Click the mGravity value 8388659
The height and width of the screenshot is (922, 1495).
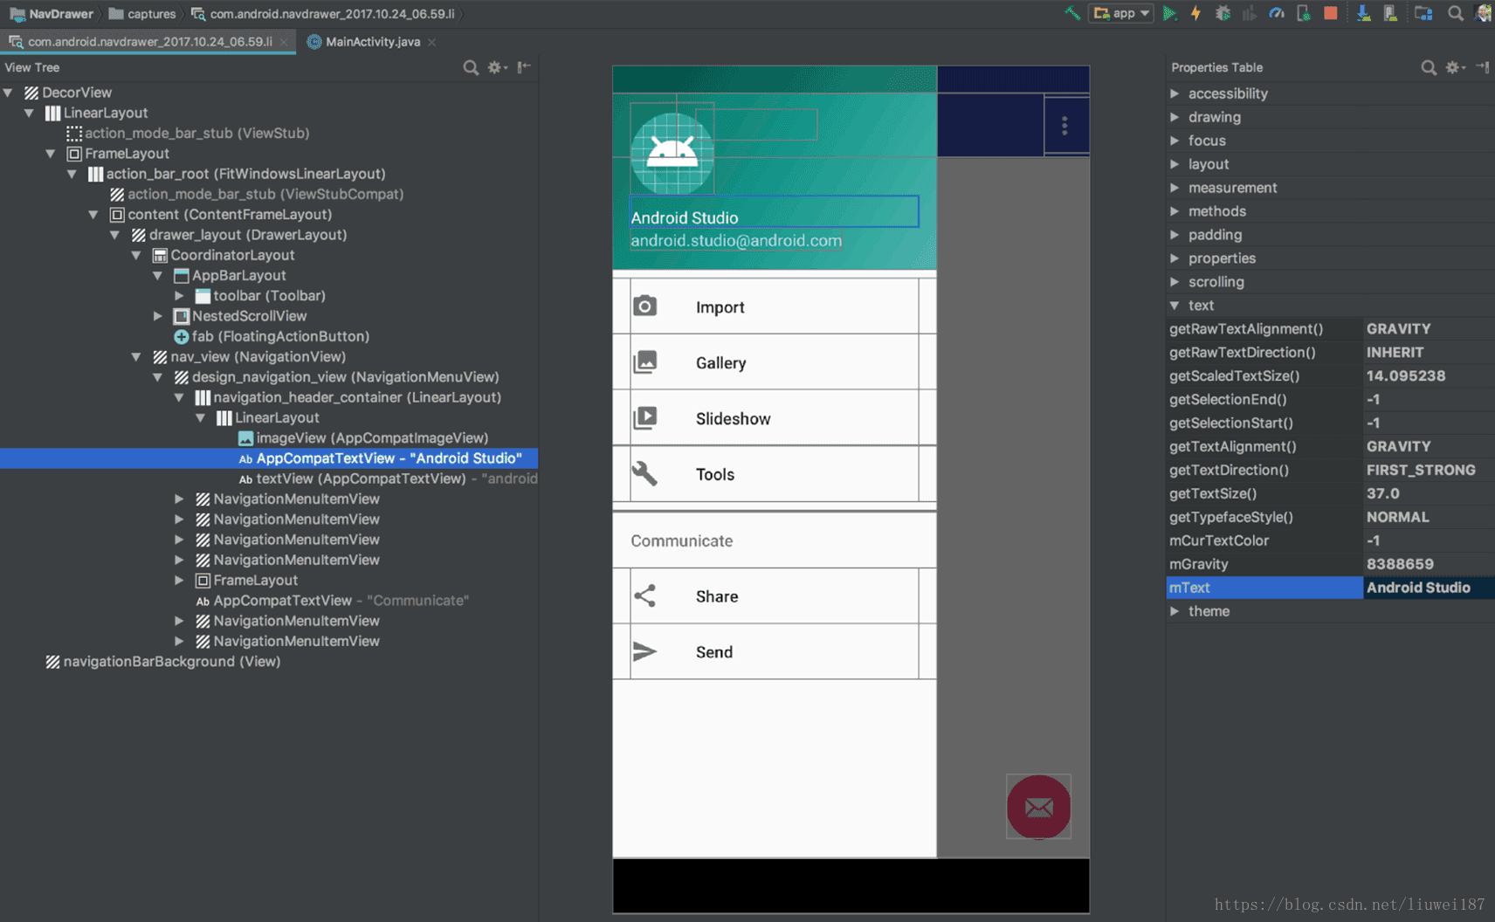pos(1400,564)
